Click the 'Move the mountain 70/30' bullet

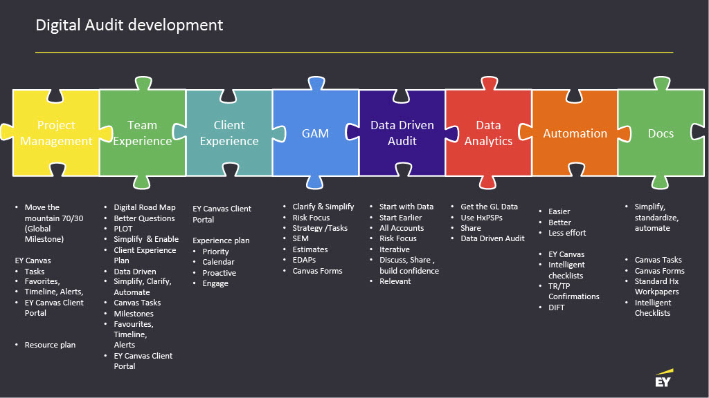(54, 223)
